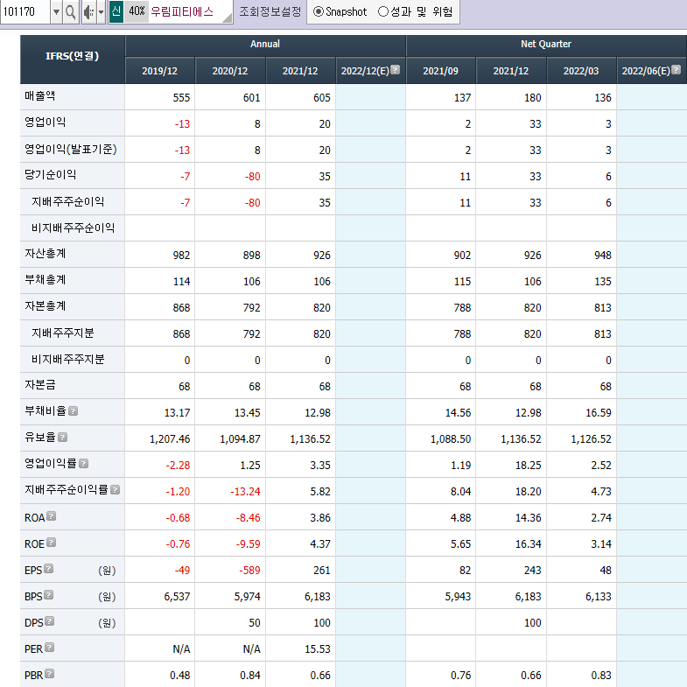Click the help icon beside PBR
Image resolution: width=687 pixels, height=687 pixels.
click(x=50, y=674)
